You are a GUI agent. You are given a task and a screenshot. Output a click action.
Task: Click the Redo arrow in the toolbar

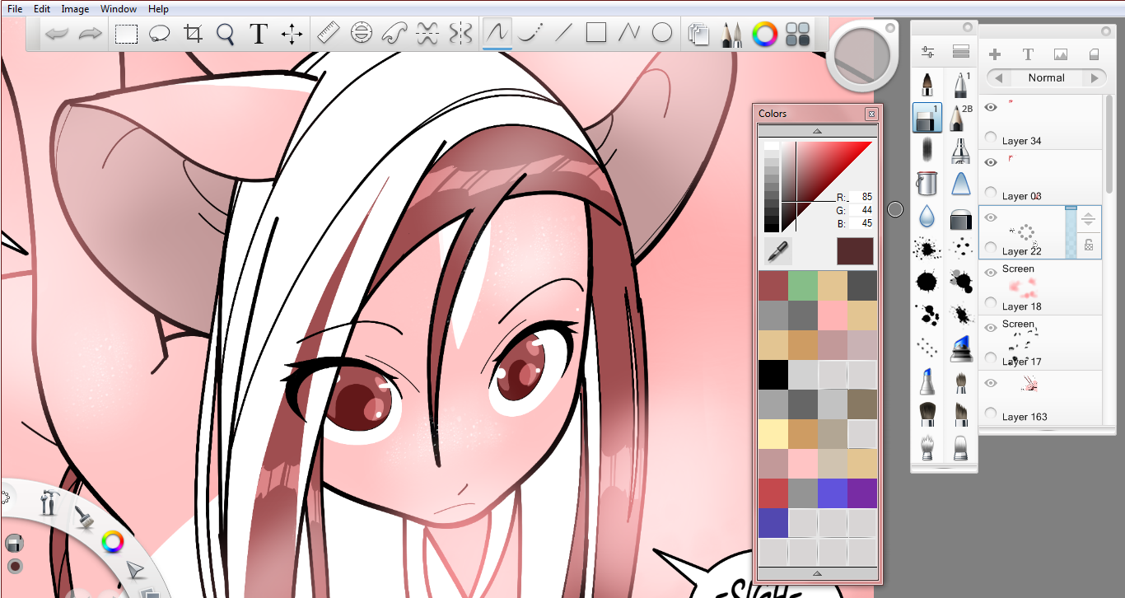(x=90, y=34)
